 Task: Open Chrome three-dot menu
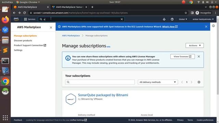pyautogui.click(x=216, y=13)
